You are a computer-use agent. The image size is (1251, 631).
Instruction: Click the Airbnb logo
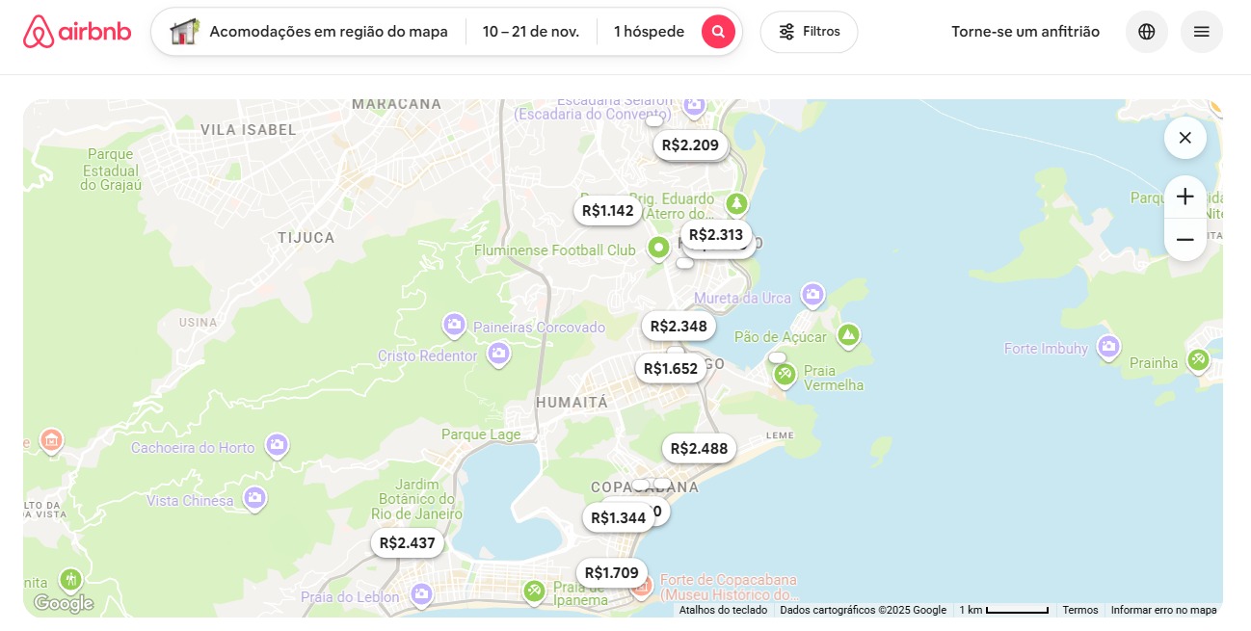tap(77, 32)
